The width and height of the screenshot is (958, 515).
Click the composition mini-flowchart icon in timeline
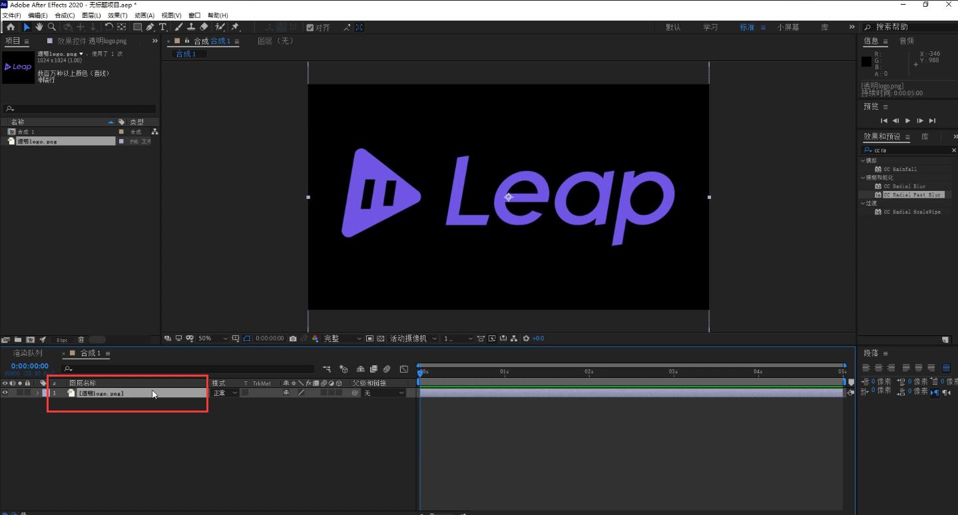(327, 369)
